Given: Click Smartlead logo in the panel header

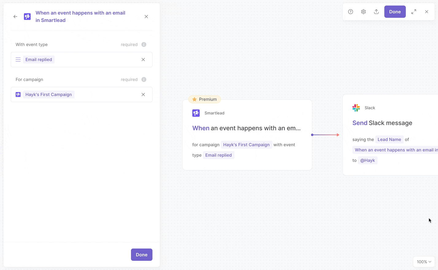Looking at the screenshot, I should coord(27,17).
